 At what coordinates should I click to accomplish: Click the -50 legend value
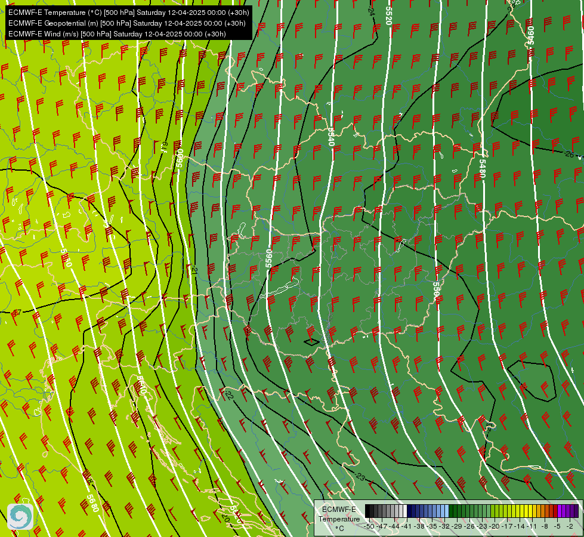click(369, 526)
